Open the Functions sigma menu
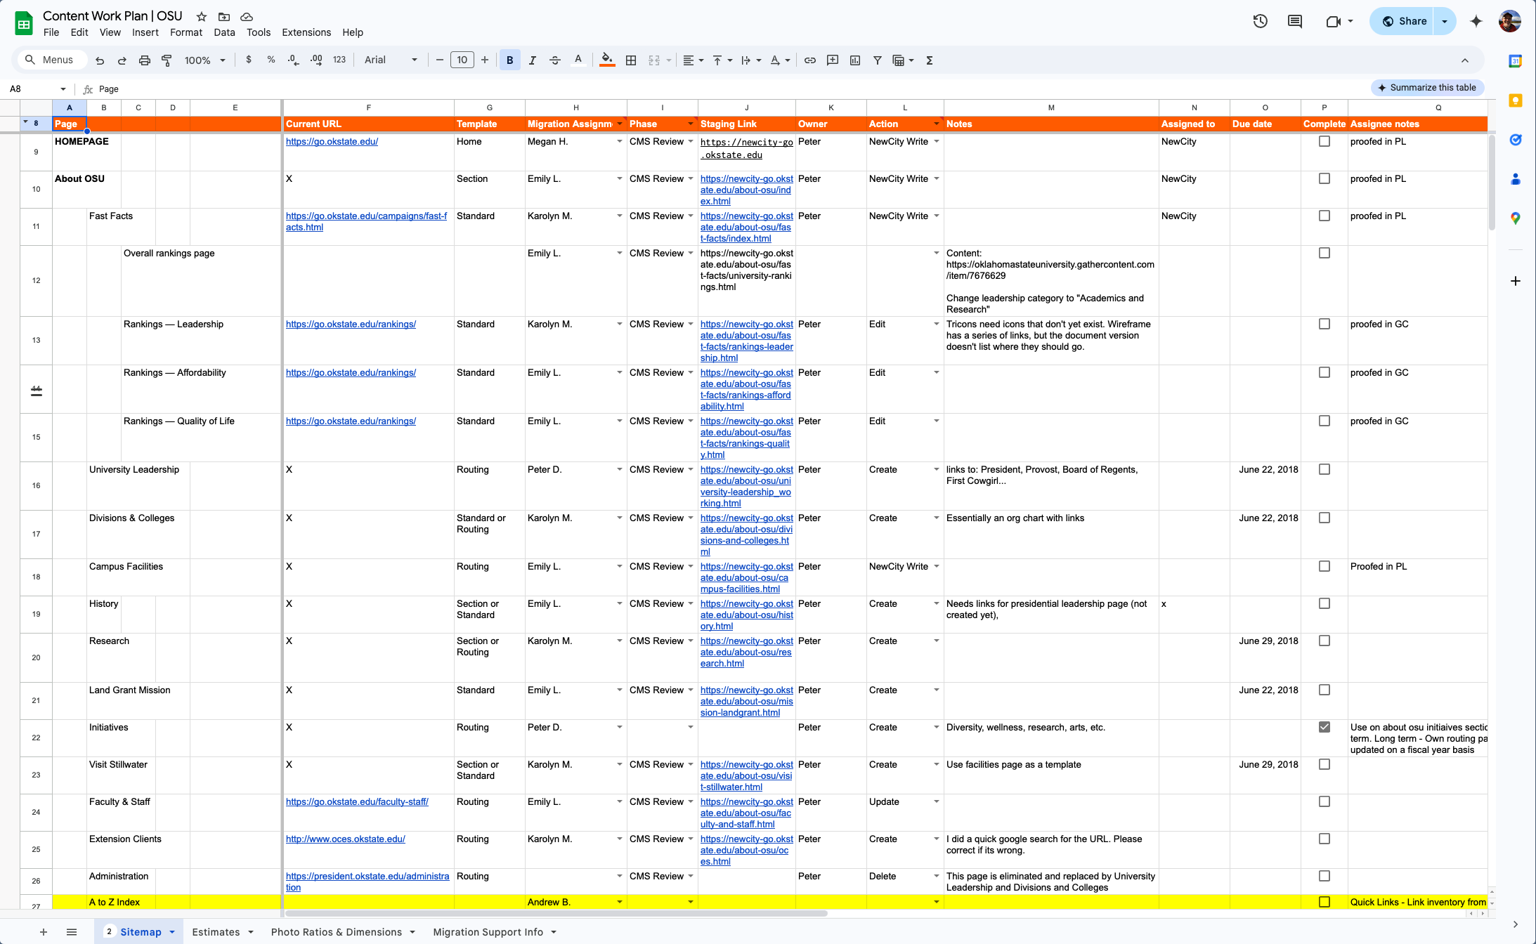 930,60
